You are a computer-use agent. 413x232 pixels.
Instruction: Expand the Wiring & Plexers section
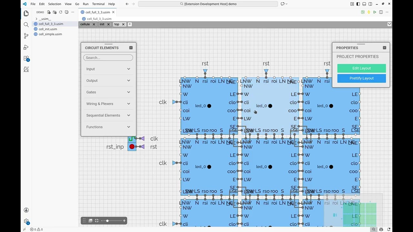(x=108, y=104)
